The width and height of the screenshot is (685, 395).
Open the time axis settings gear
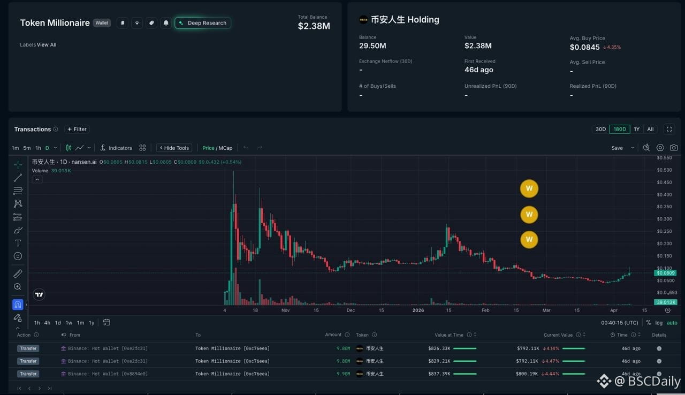pos(667,310)
